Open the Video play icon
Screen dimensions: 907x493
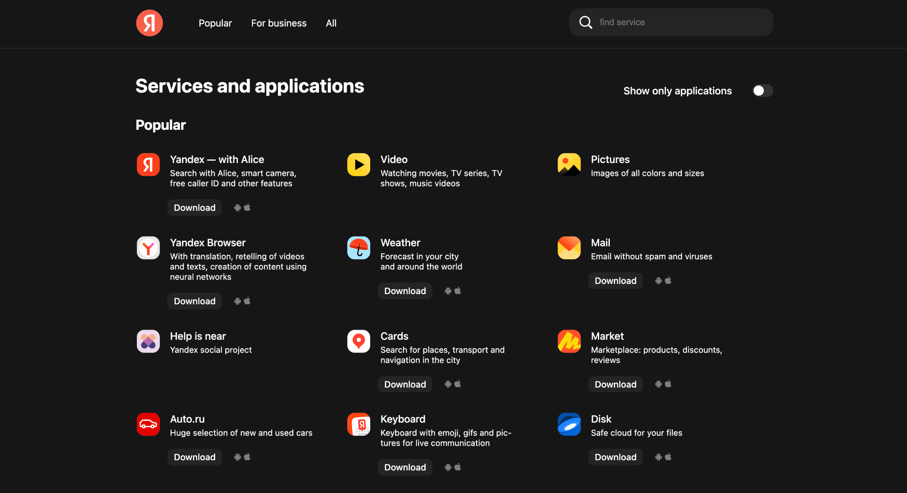coord(359,165)
